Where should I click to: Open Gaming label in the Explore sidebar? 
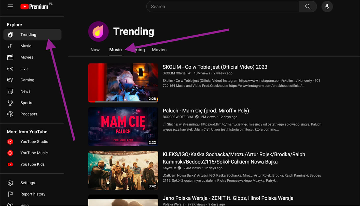click(x=27, y=80)
